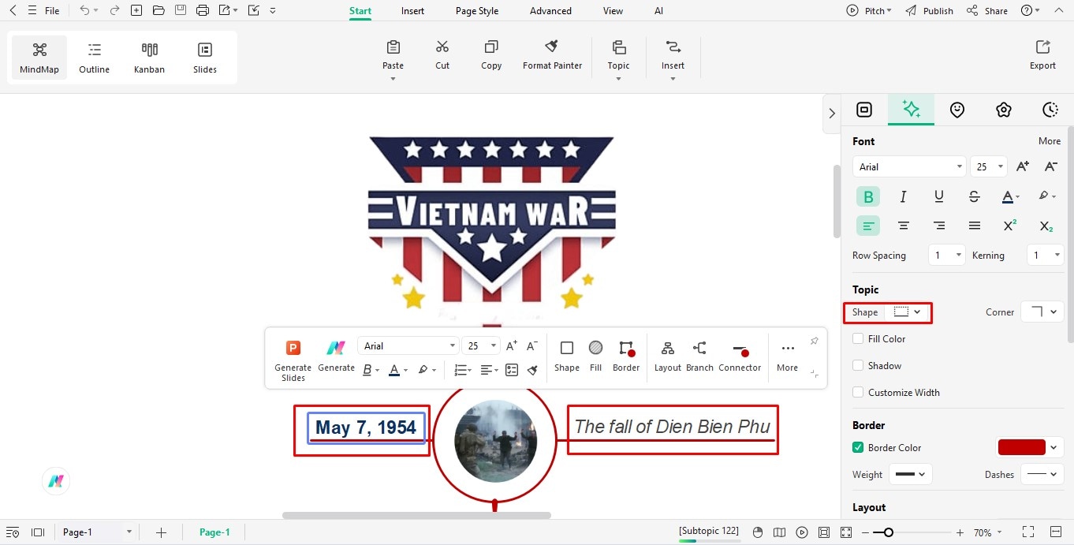The width and height of the screenshot is (1074, 545).
Task: Click the Redo arrow icon
Action: pyautogui.click(x=115, y=10)
